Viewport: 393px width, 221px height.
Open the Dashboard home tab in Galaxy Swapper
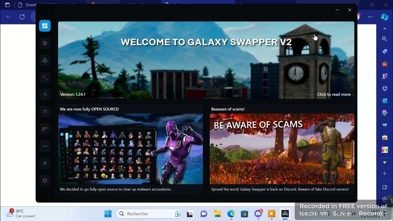(45, 26)
